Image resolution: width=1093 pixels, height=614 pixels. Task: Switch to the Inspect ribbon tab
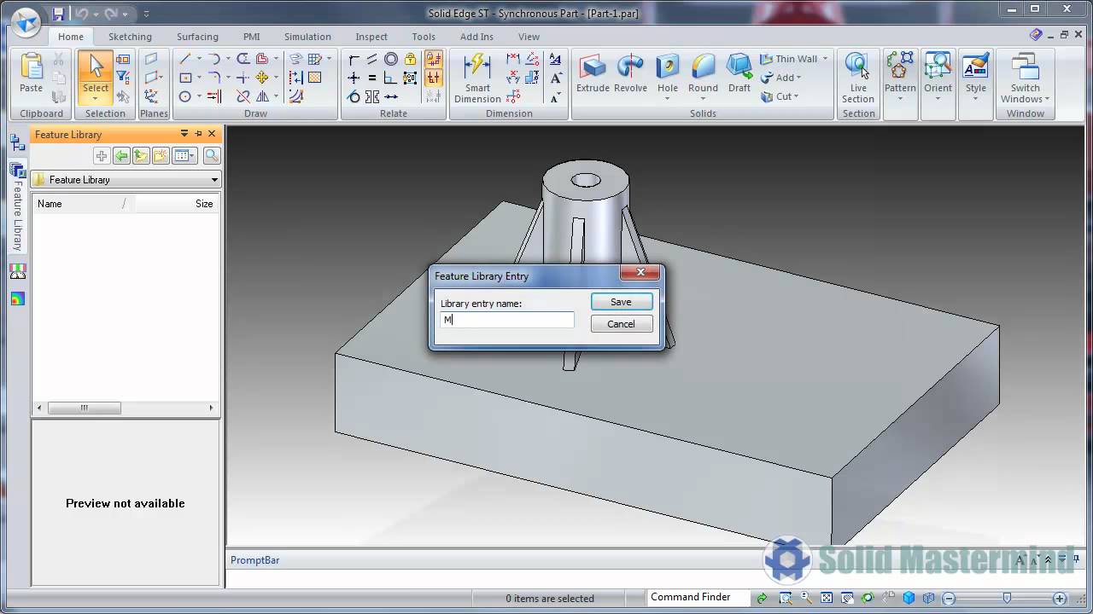click(x=371, y=37)
